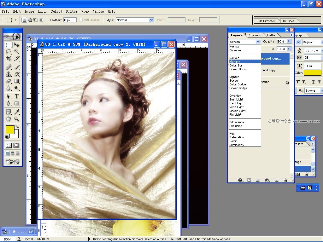The height and width of the screenshot is (242, 323).
Task: Open the presets panel flyout menu arrow
Action: click(x=313, y=144)
